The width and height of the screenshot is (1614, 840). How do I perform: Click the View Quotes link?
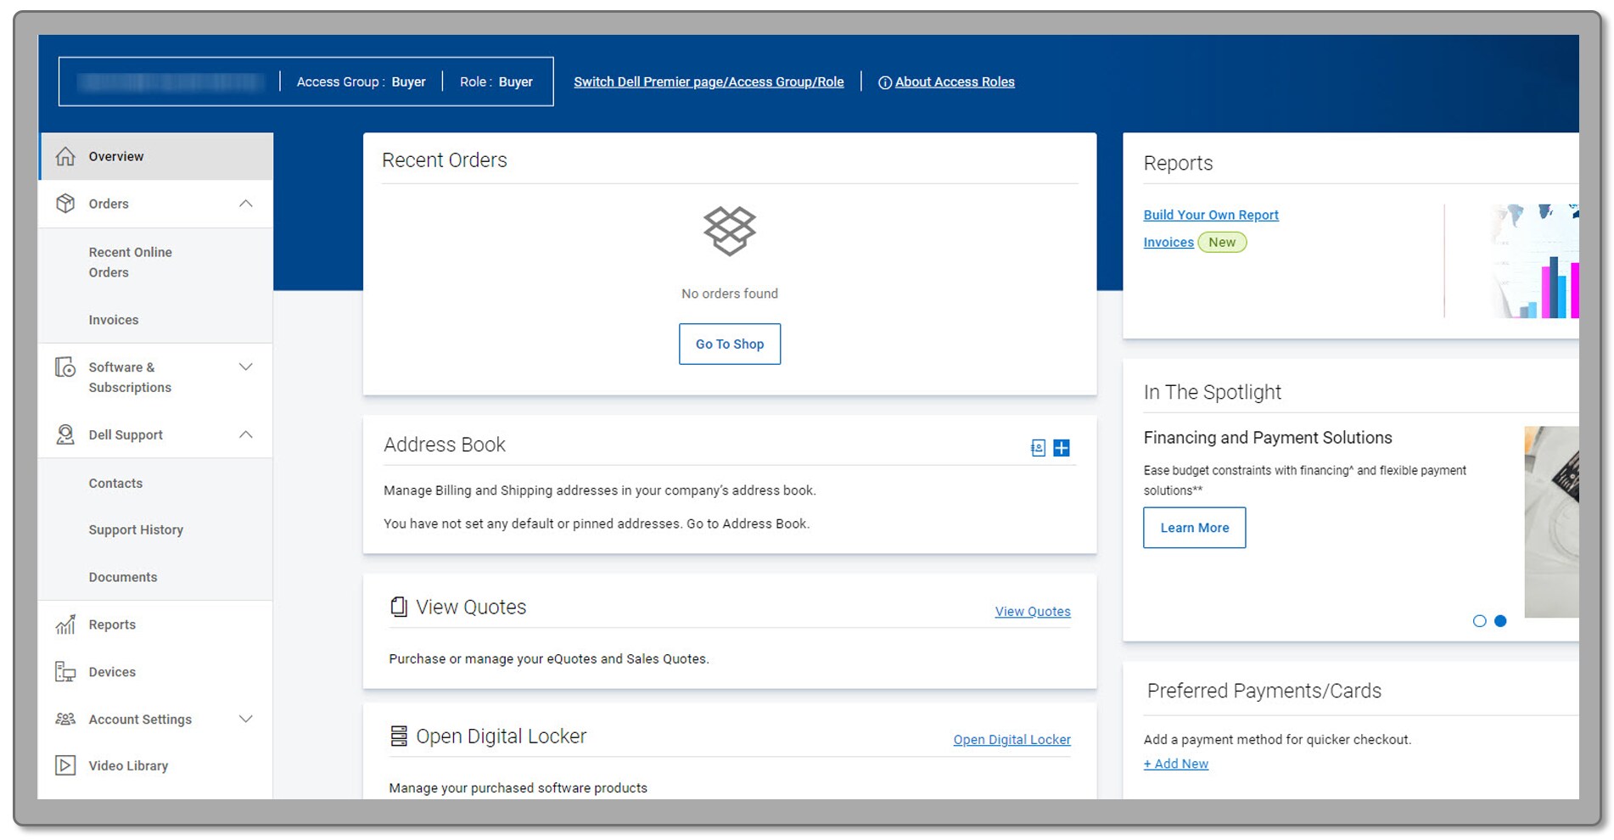pyautogui.click(x=1033, y=612)
